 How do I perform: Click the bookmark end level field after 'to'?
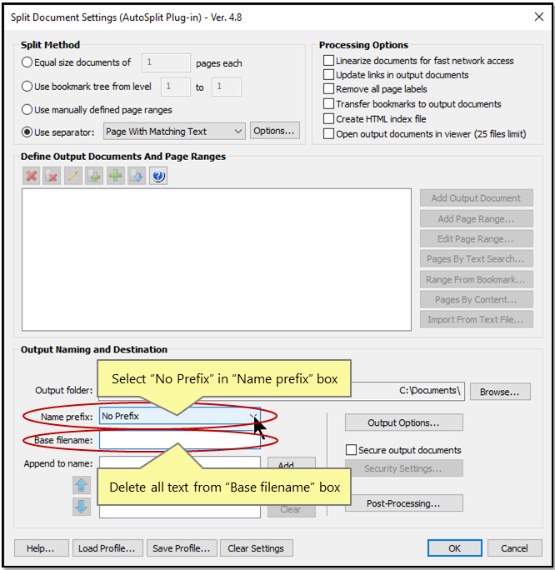pyautogui.click(x=227, y=87)
